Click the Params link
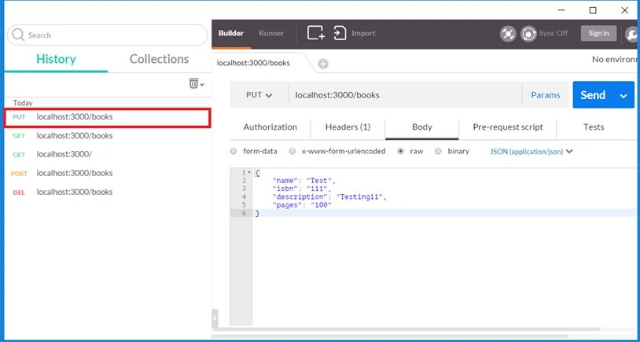Screen dimensions: 640x342 [x=546, y=95]
